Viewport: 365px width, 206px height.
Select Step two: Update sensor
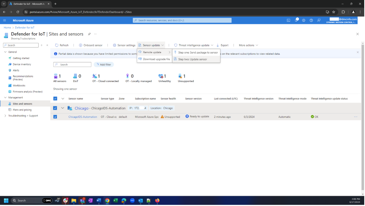(x=196, y=59)
